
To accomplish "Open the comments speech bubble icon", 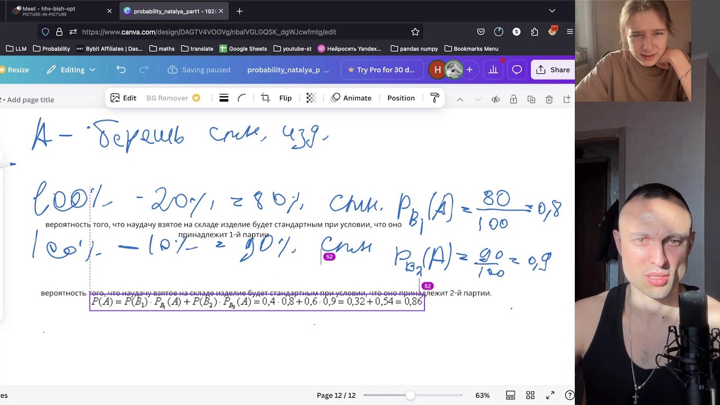I will click(517, 70).
